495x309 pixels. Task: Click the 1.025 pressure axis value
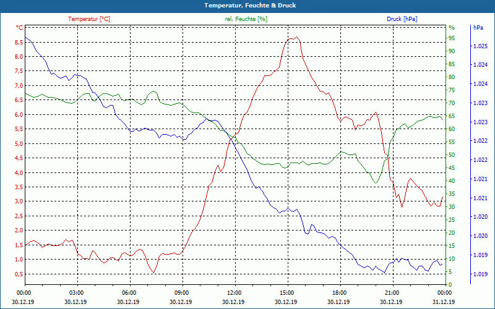(x=480, y=46)
